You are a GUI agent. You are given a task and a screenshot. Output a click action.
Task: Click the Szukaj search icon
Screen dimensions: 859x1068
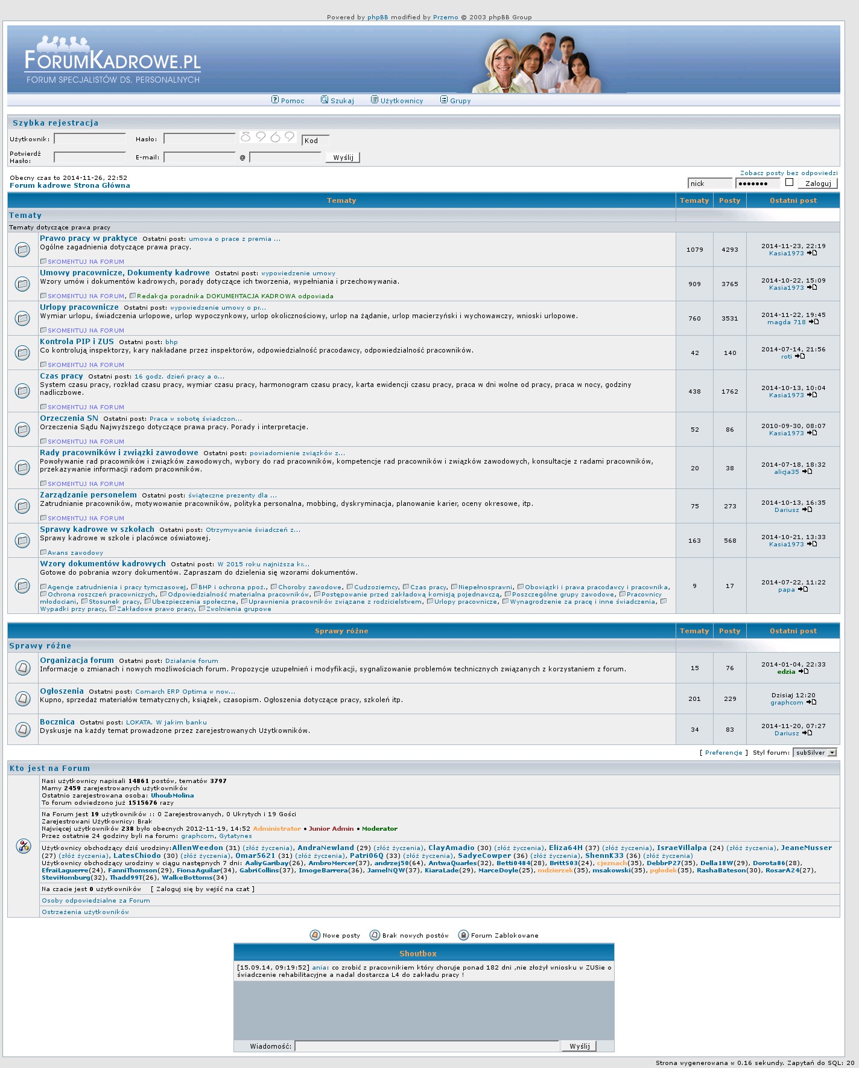point(325,100)
